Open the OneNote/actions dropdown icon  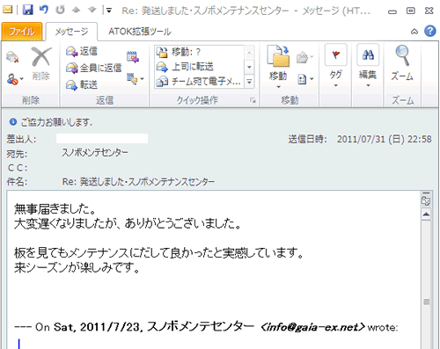coord(305,79)
